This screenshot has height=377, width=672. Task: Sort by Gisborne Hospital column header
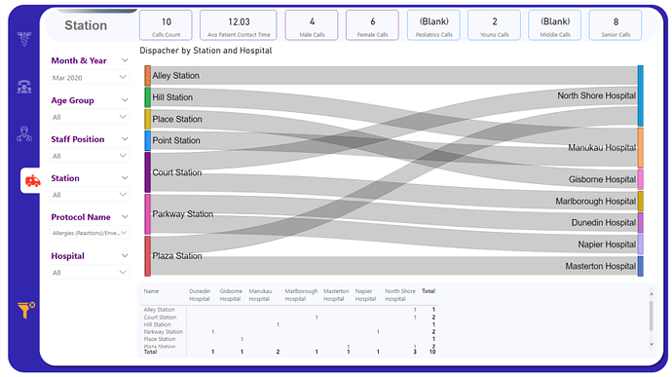[x=231, y=295]
